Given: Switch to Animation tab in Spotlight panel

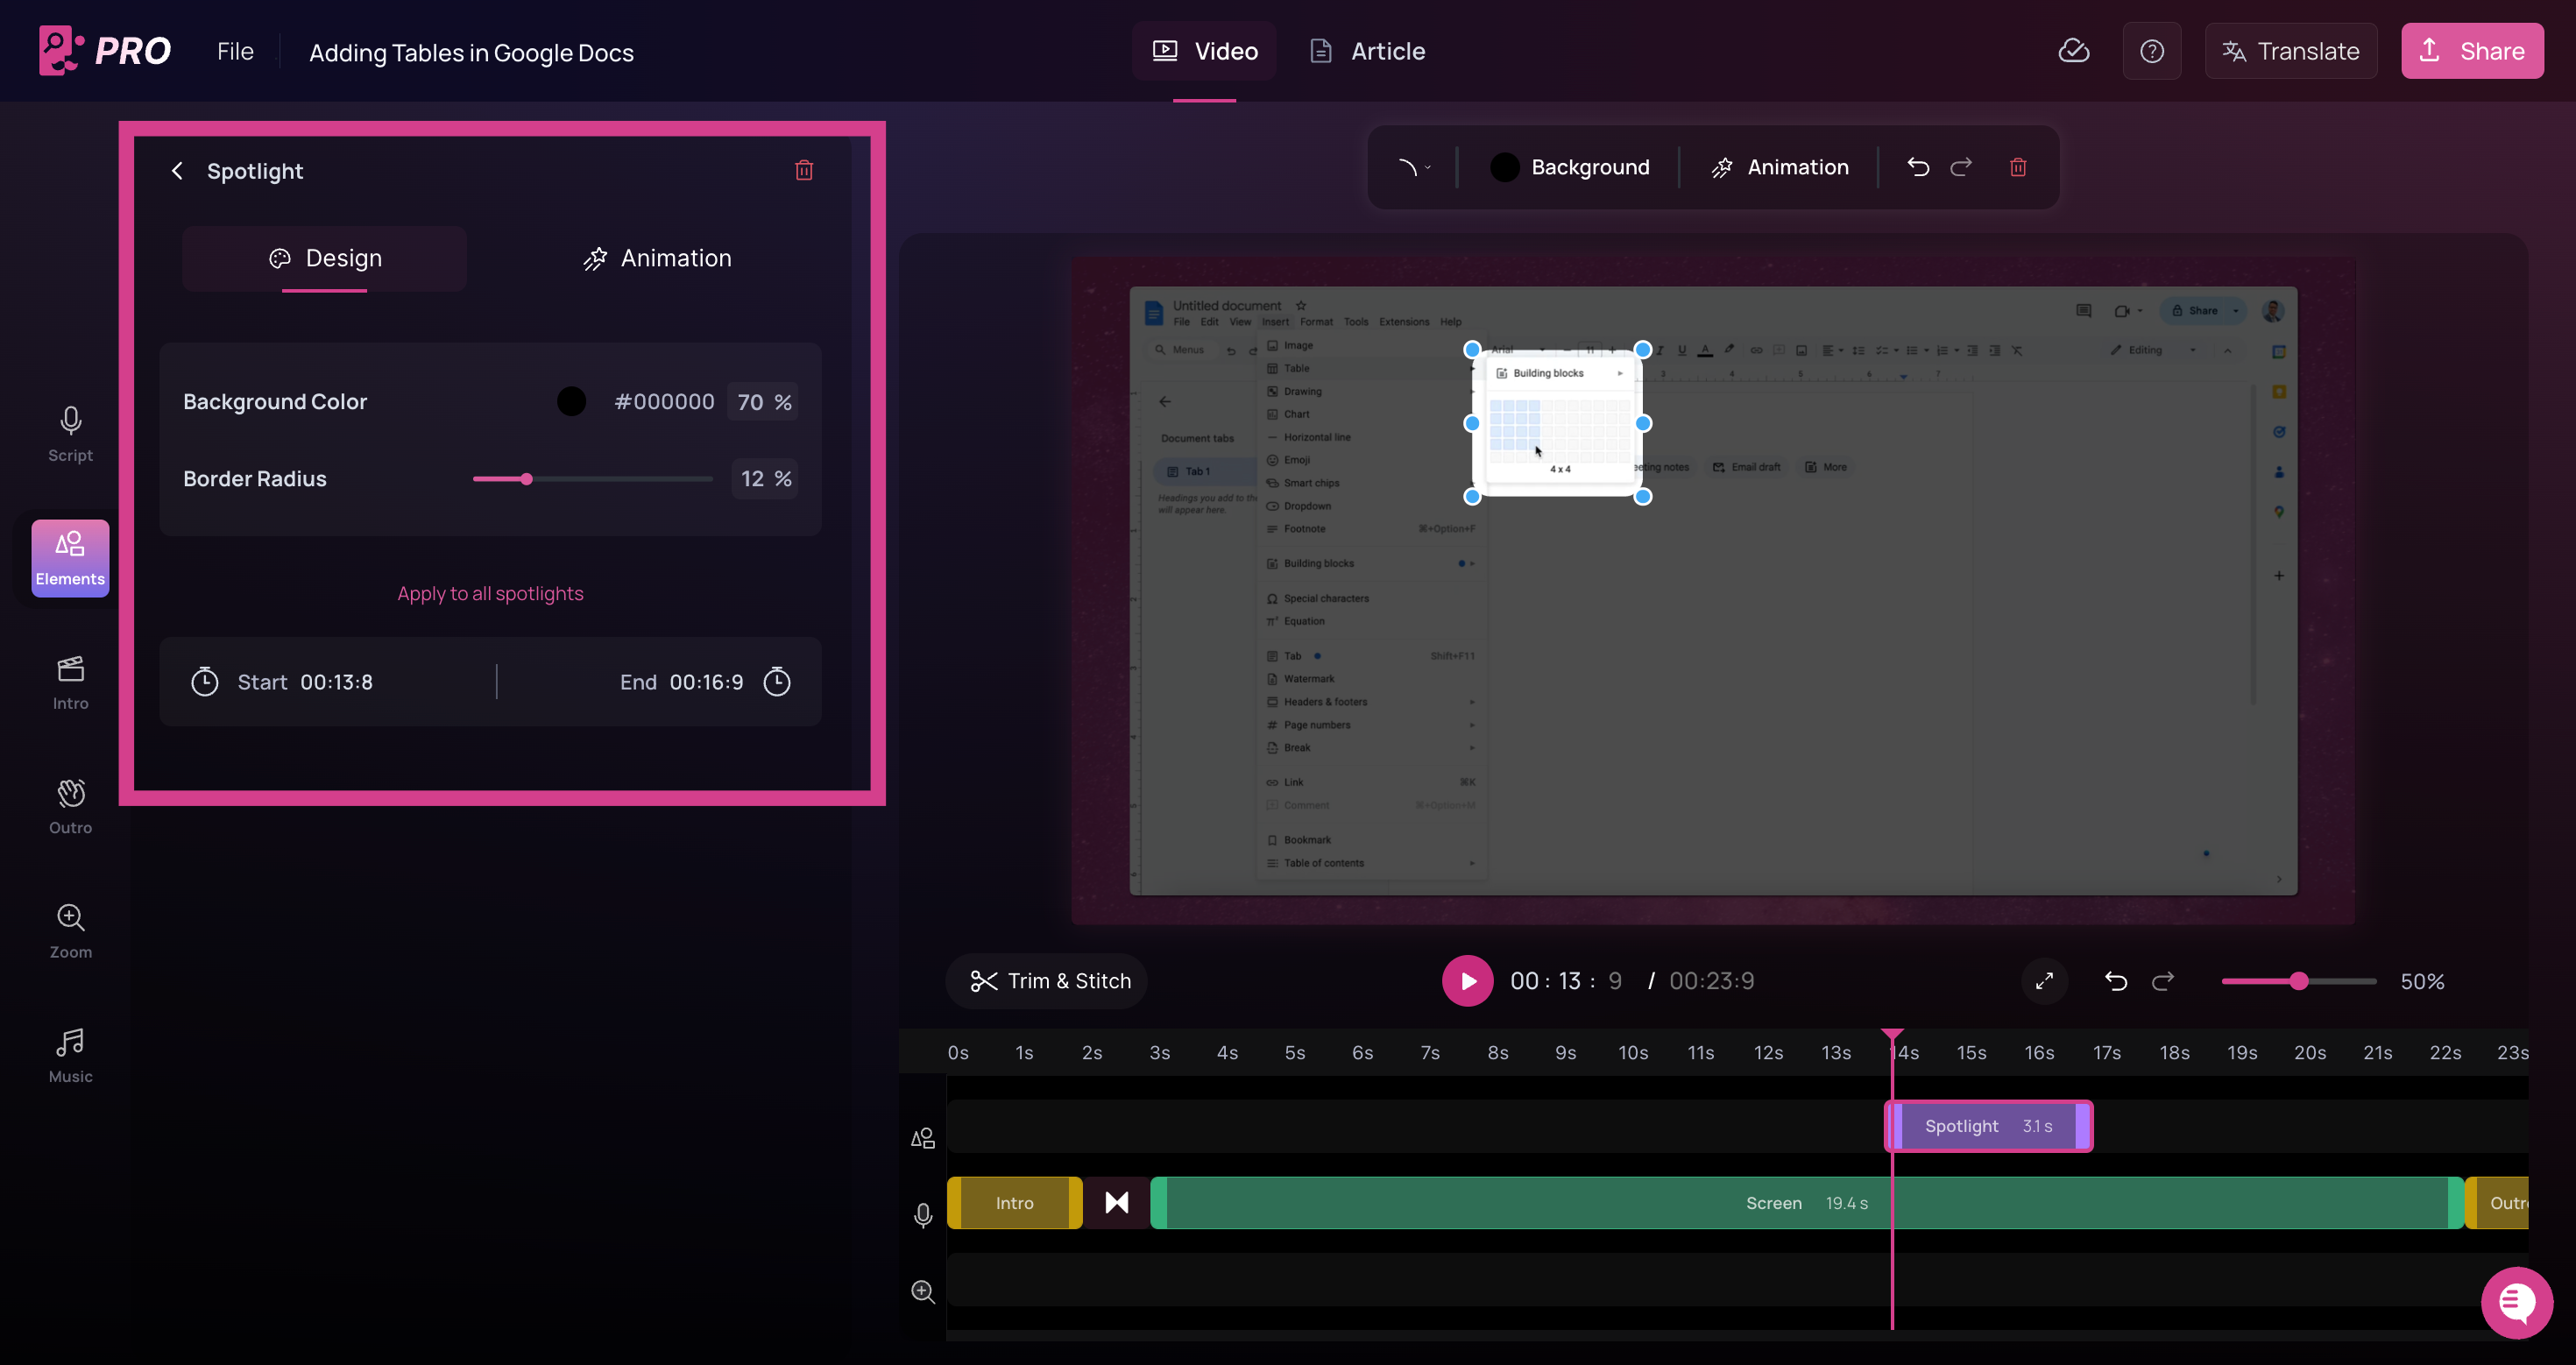Looking at the screenshot, I should coord(657,258).
